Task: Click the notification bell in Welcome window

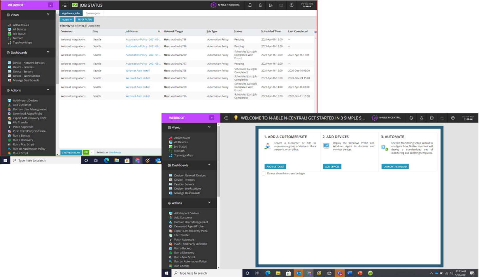Action: [x=411, y=118]
